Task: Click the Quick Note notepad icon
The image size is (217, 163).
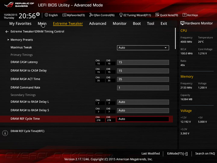Action: [x=157, y=15]
